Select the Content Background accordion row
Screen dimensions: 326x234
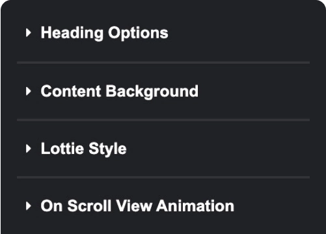coord(163,91)
